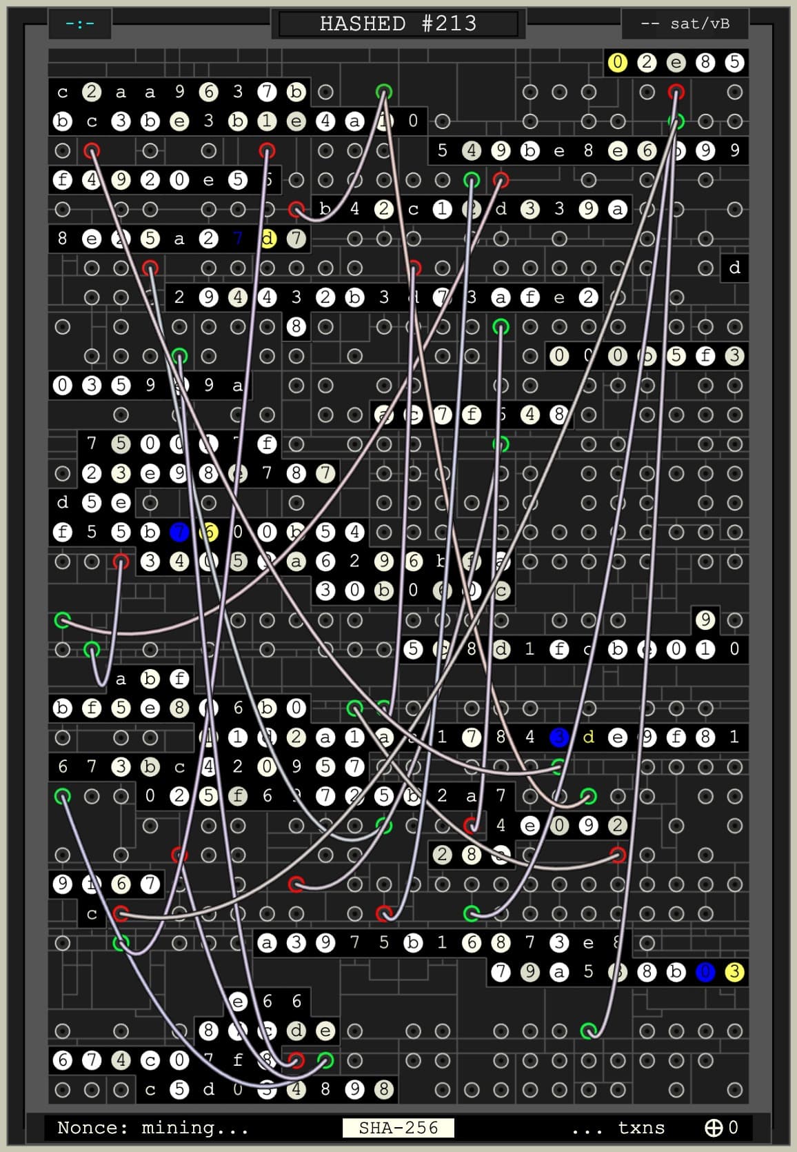Click the crosshair icon in the bottom status bar
This screenshot has width=797, height=1152.
pyautogui.click(x=714, y=1127)
